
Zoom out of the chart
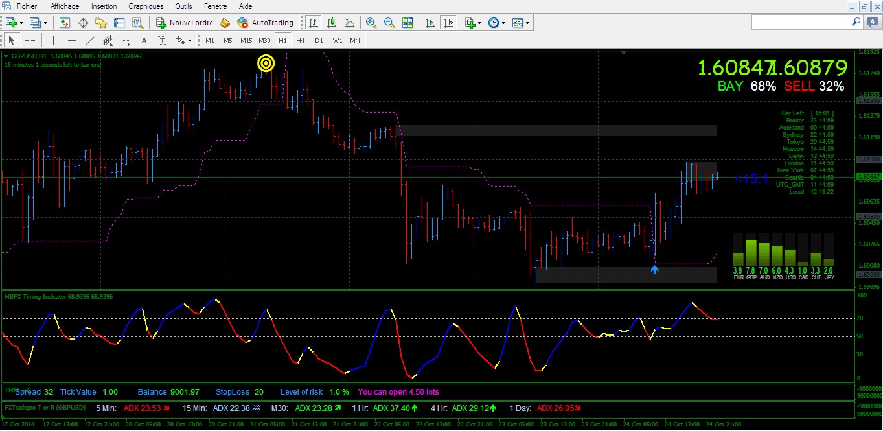(389, 23)
